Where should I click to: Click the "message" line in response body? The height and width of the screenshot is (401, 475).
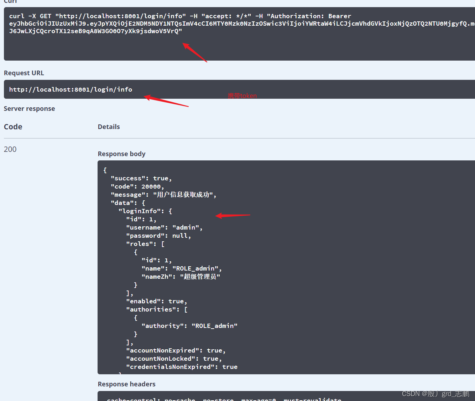(x=163, y=195)
